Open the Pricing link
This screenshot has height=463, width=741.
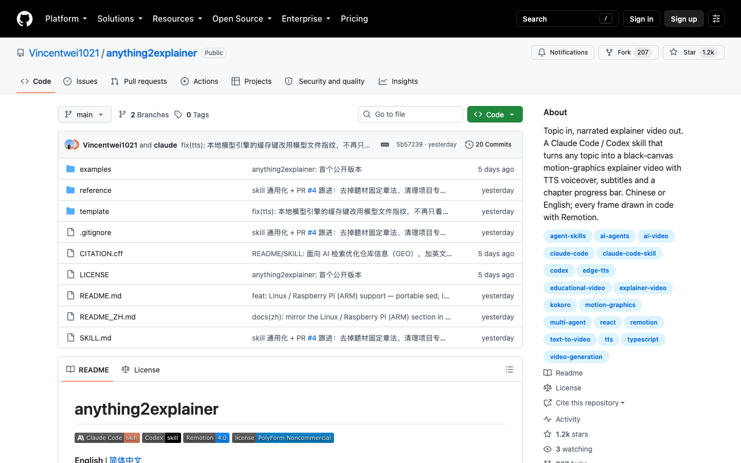[x=355, y=19]
